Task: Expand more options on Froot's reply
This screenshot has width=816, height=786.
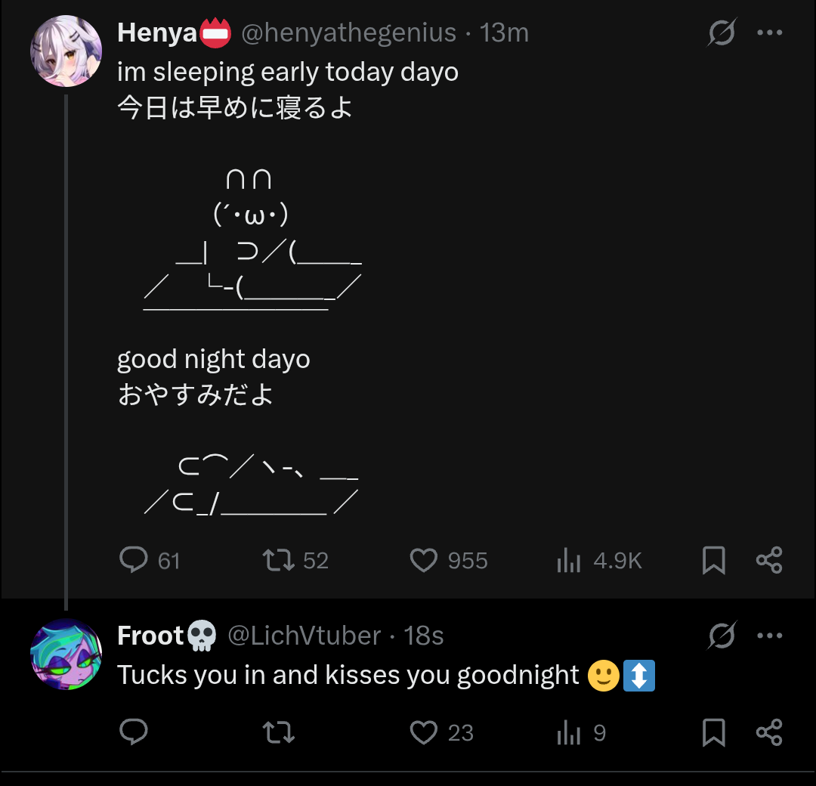Action: tap(769, 636)
